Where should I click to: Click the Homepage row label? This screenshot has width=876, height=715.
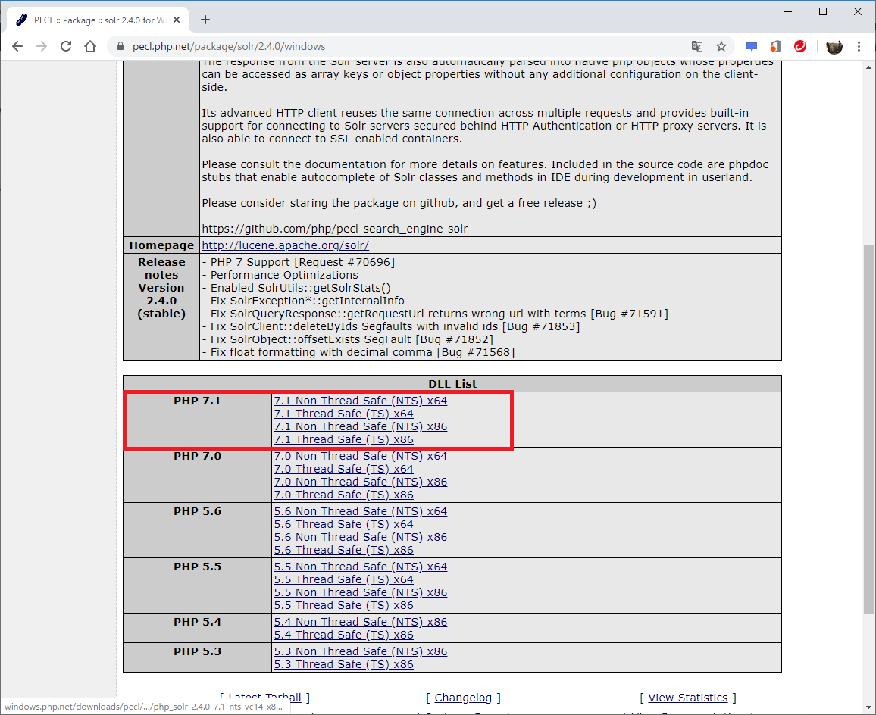point(161,245)
